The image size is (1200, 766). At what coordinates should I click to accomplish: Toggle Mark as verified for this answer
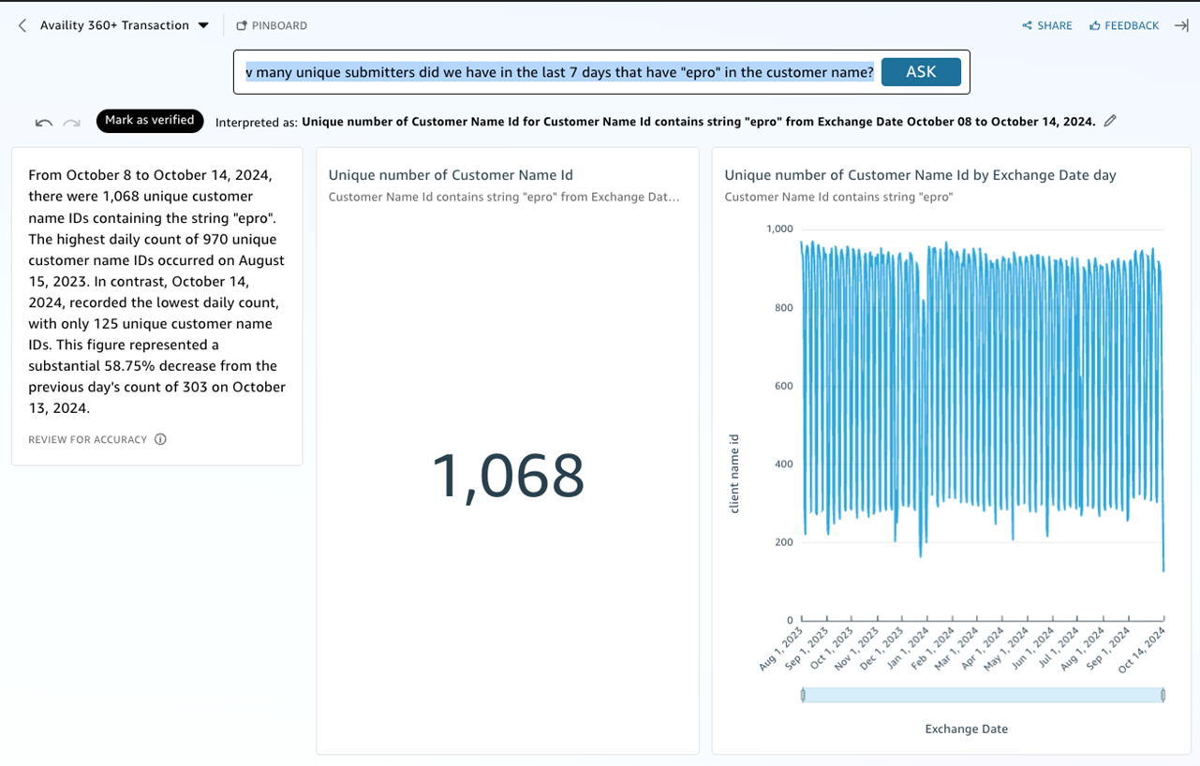click(150, 121)
